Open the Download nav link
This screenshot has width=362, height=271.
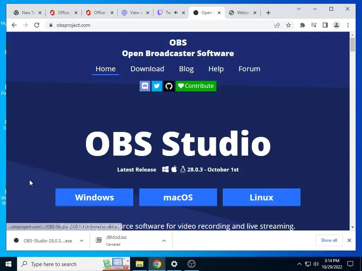147,69
